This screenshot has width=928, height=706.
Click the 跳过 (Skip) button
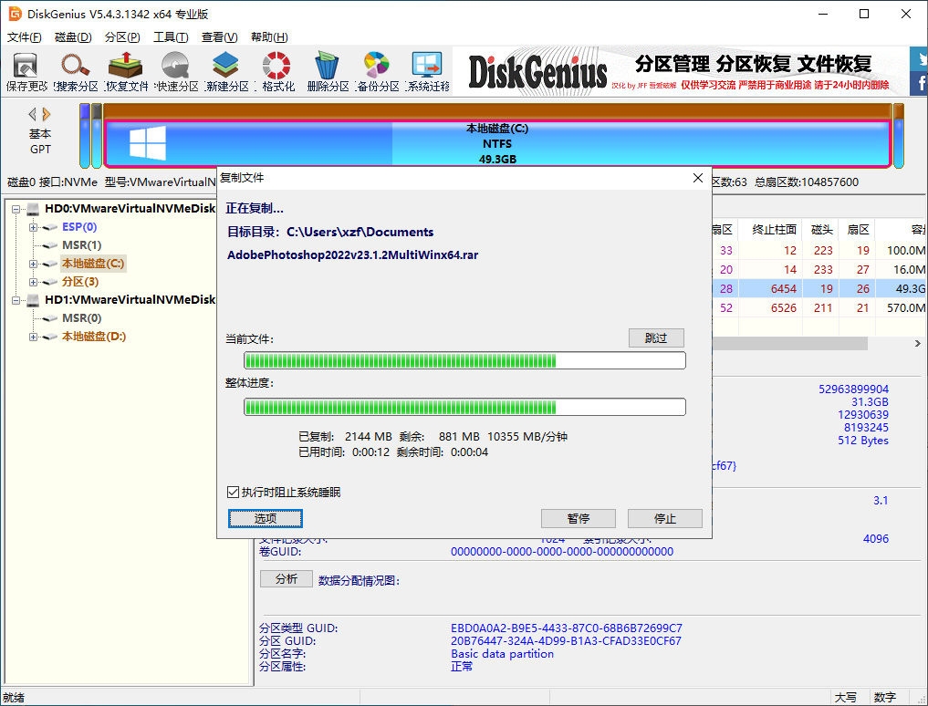[x=656, y=337]
